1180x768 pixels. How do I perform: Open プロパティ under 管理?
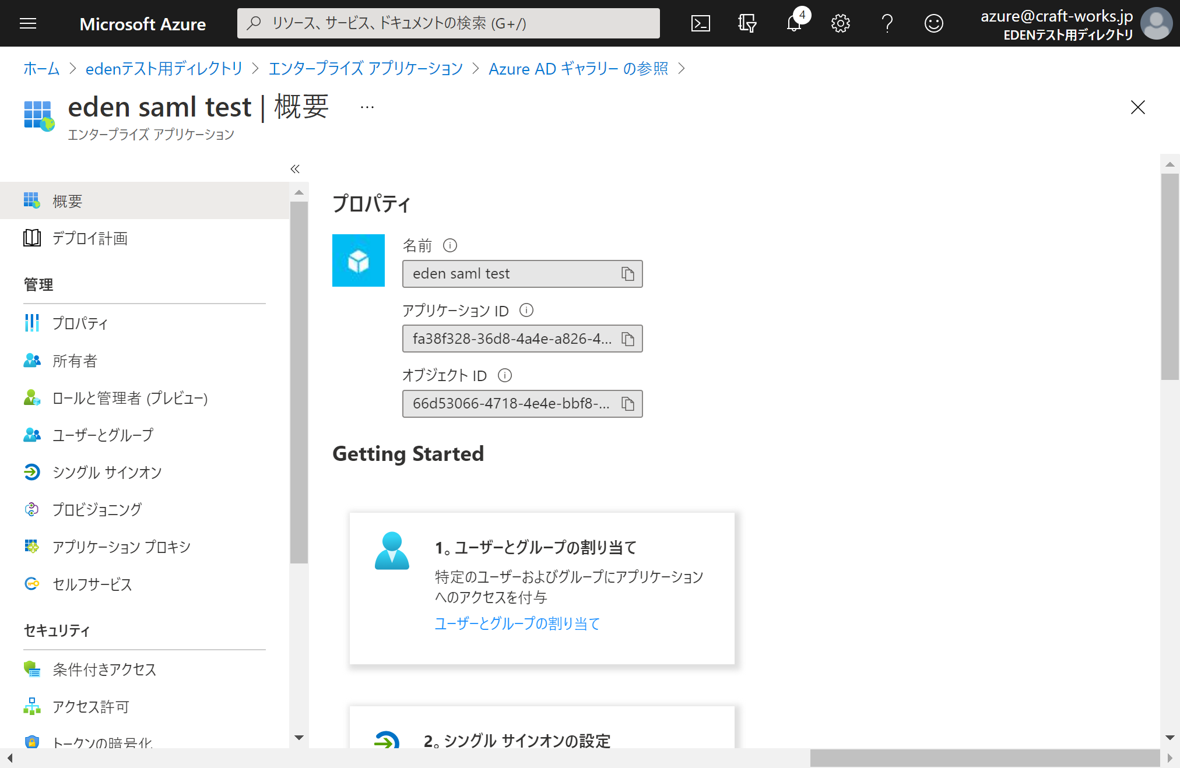point(145,323)
